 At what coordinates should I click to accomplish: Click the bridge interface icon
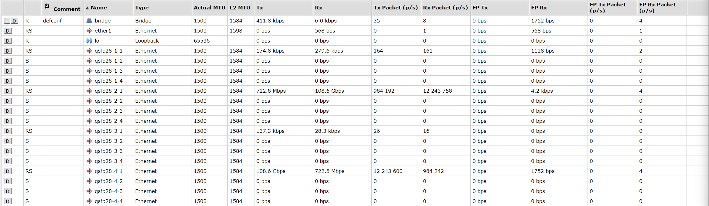click(89, 21)
